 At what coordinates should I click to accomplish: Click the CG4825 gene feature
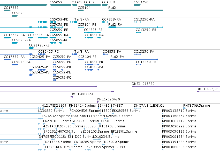92,5
